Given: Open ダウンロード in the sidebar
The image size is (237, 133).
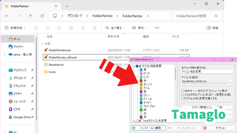Looking at the screenshot, I should [18, 78].
